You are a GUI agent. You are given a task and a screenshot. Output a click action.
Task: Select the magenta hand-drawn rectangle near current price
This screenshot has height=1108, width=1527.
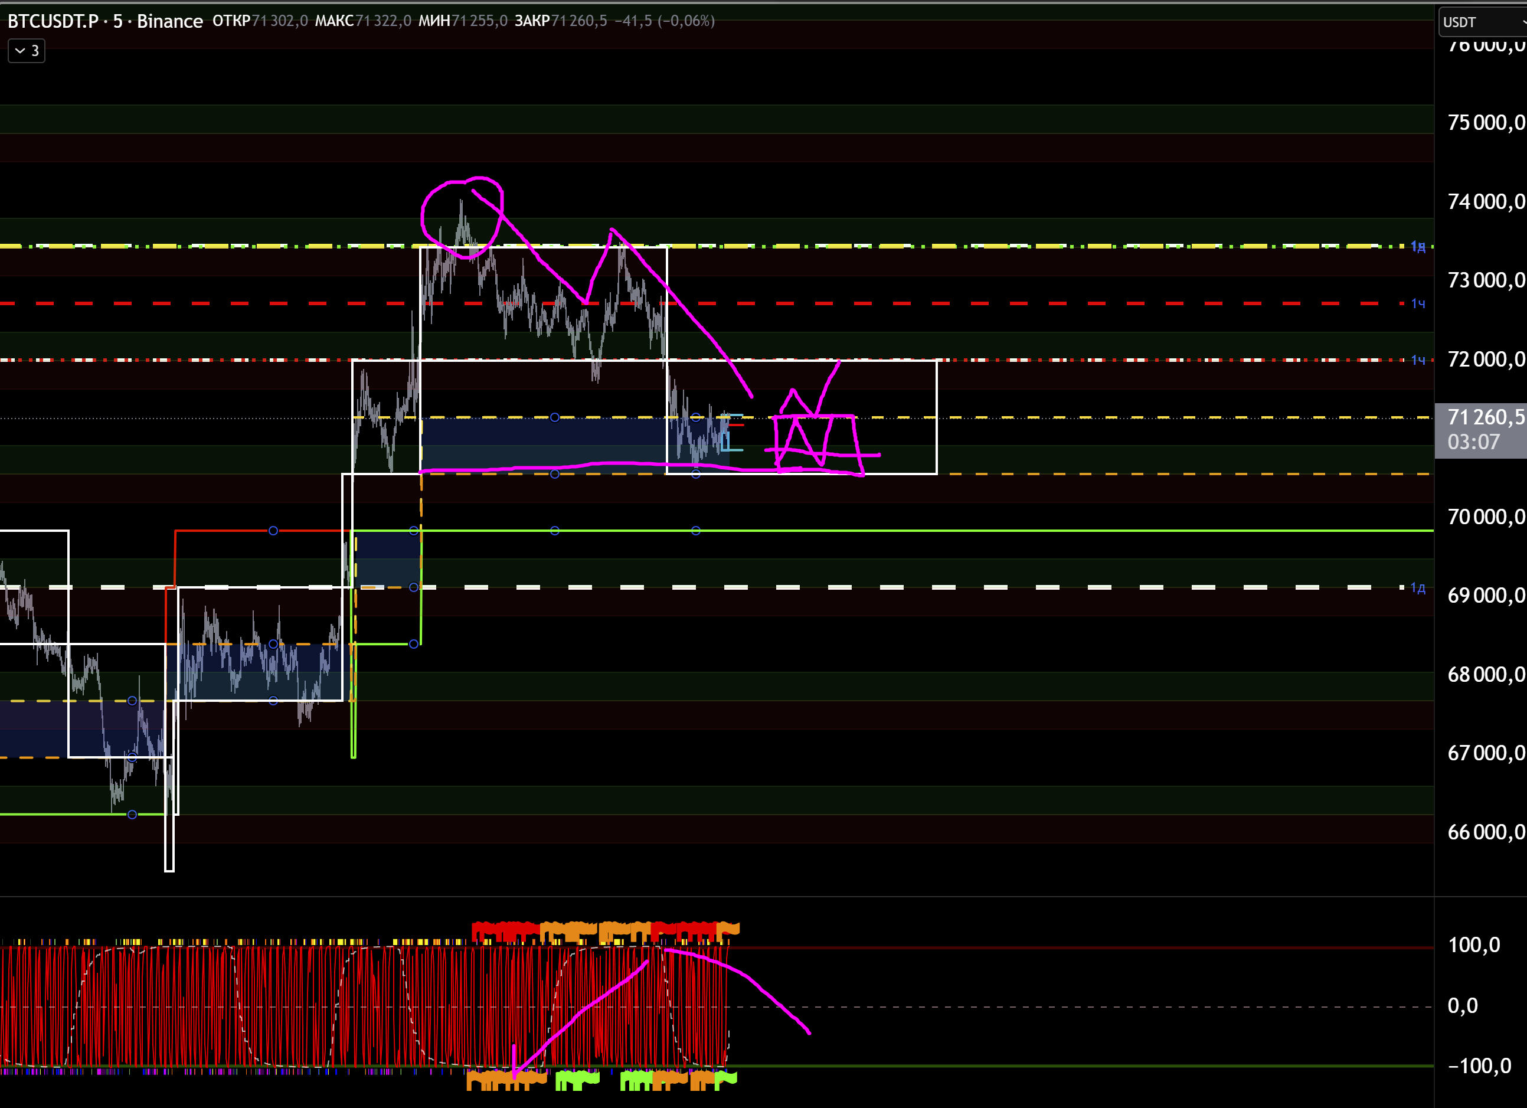856,437
